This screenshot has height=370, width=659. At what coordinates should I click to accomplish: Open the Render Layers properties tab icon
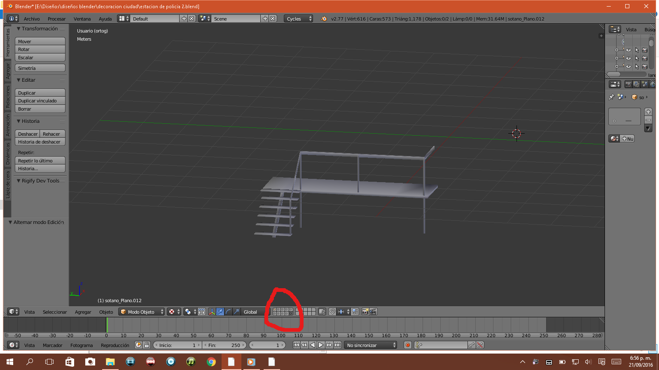click(x=636, y=84)
